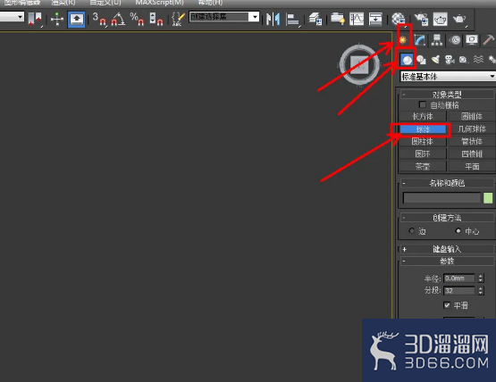Click the 球体 button

click(x=423, y=129)
